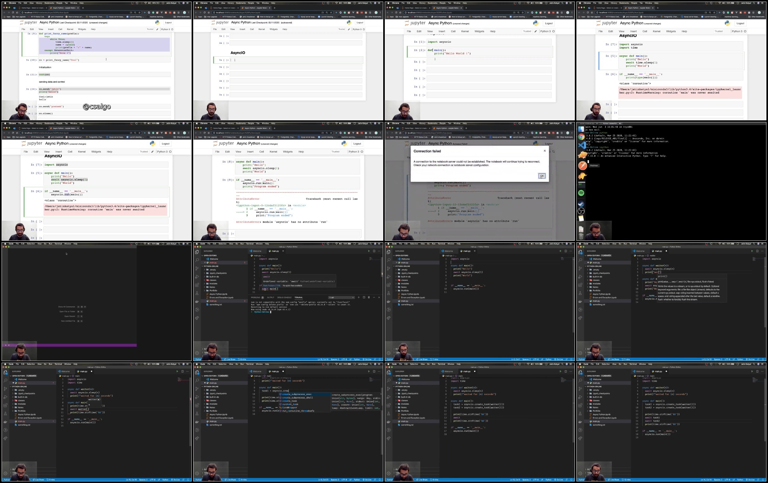The width and height of the screenshot is (768, 483).
Task: Select the next(co) cell in the notebook
Action: pos(104,75)
